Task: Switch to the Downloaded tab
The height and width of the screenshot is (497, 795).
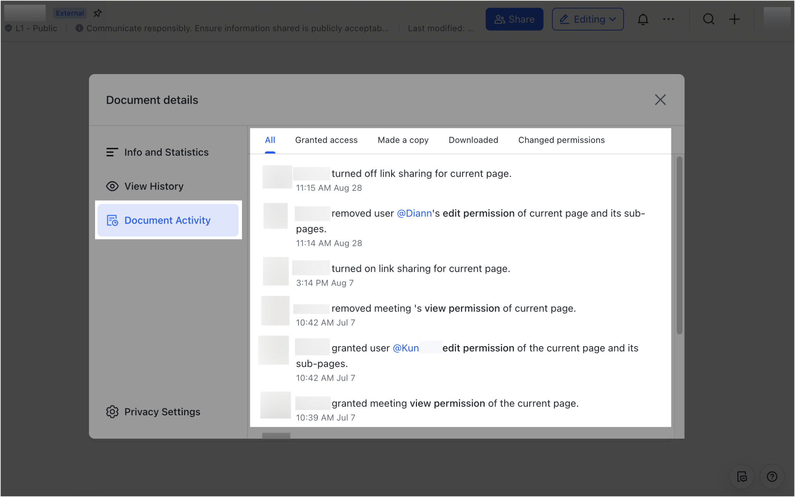Action: (x=473, y=140)
